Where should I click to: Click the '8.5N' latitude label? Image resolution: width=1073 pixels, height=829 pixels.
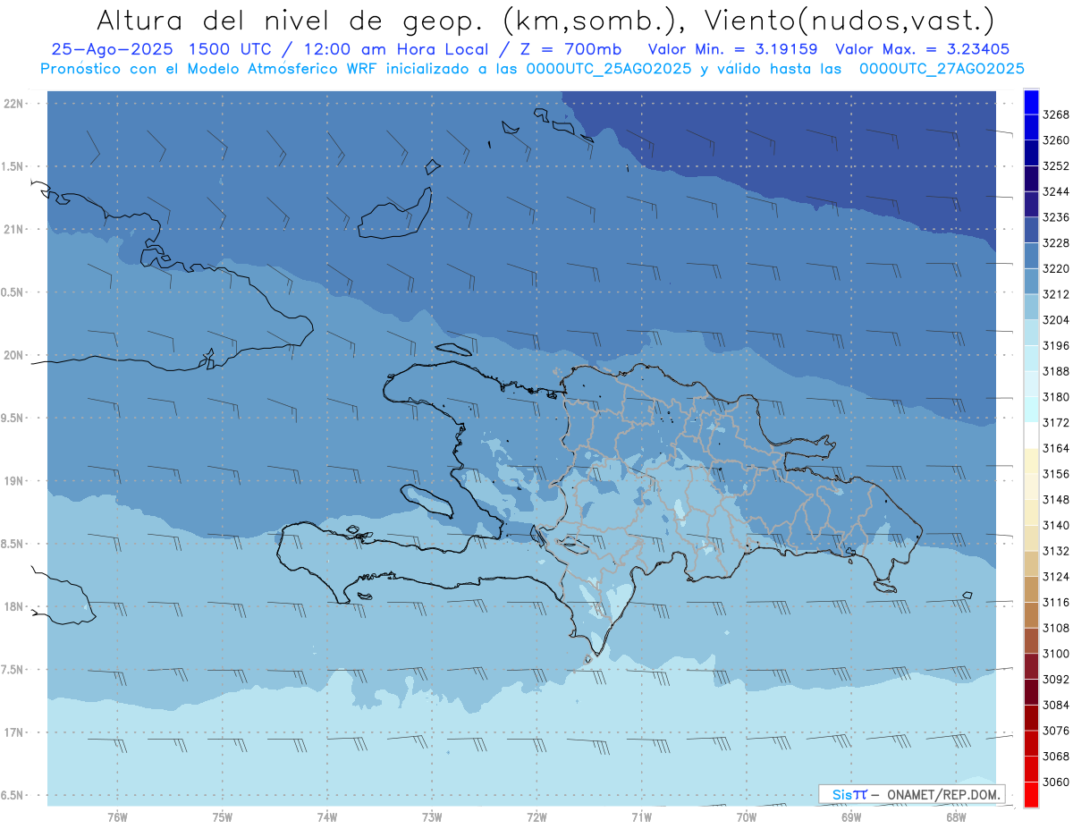pyautogui.click(x=13, y=544)
